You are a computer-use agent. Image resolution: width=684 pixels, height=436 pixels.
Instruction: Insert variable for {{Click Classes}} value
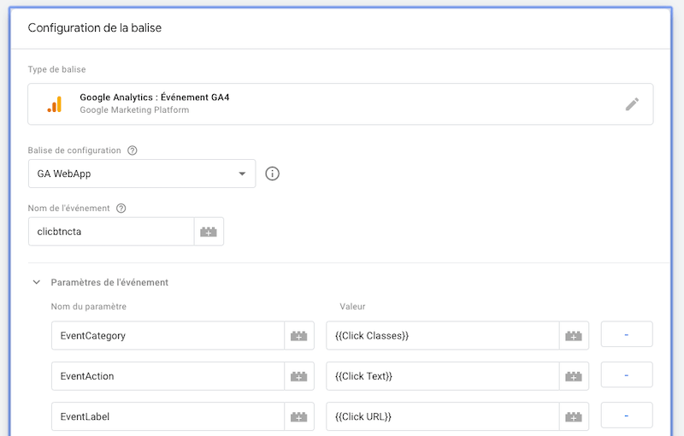[574, 336]
